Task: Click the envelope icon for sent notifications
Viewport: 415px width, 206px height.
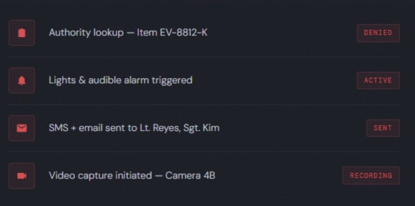Action: coord(21,128)
